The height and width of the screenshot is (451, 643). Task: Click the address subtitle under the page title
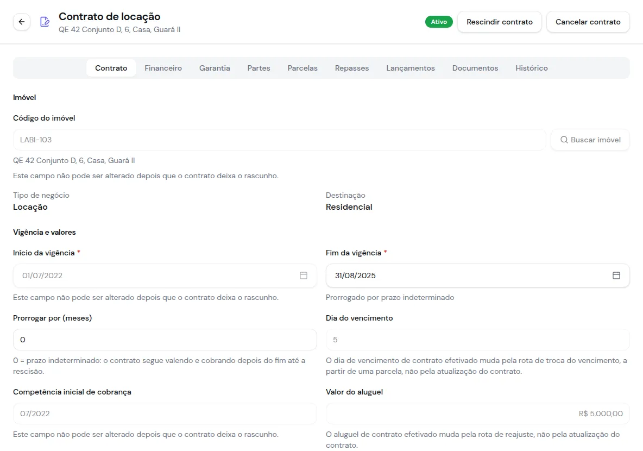[119, 29]
